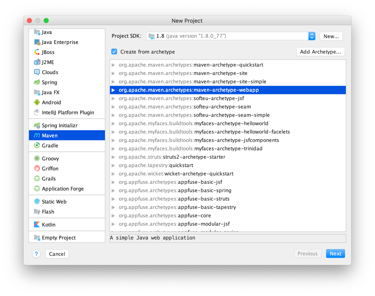Select the Static Web project type

click(x=67, y=202)
